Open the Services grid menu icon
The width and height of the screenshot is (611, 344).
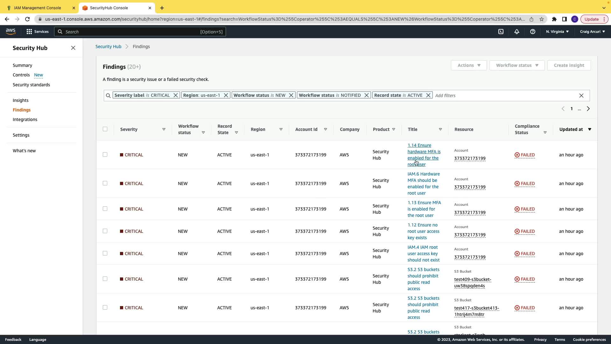pyautogui.click(x=29, y=32)
